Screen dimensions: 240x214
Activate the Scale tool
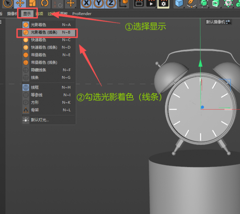coord(32,3)
